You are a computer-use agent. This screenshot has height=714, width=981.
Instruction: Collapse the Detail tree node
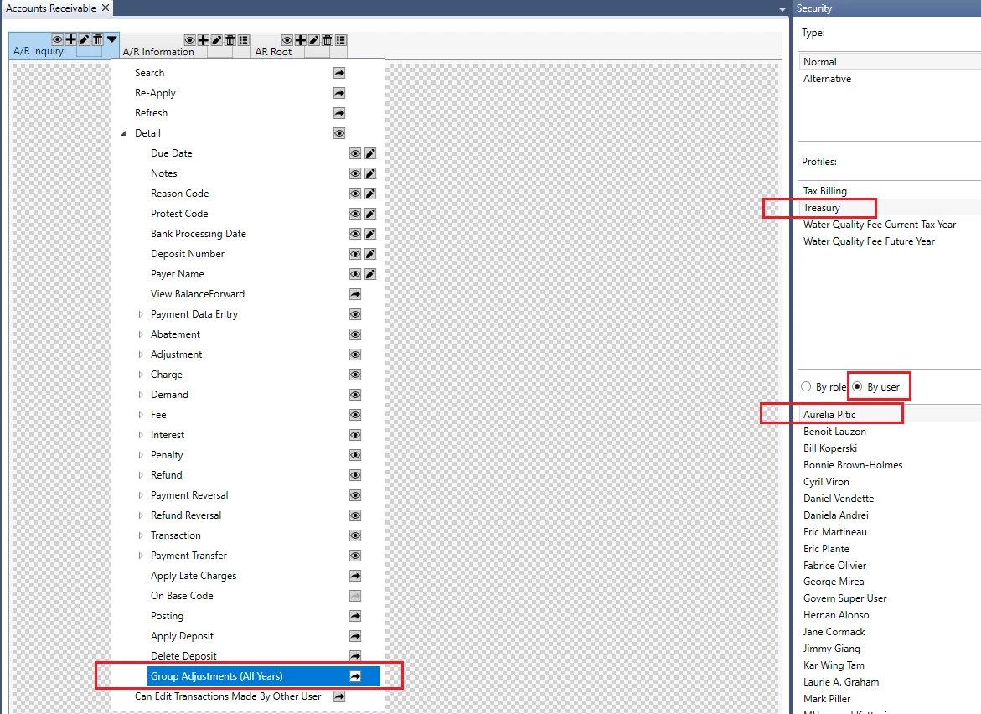125,133
